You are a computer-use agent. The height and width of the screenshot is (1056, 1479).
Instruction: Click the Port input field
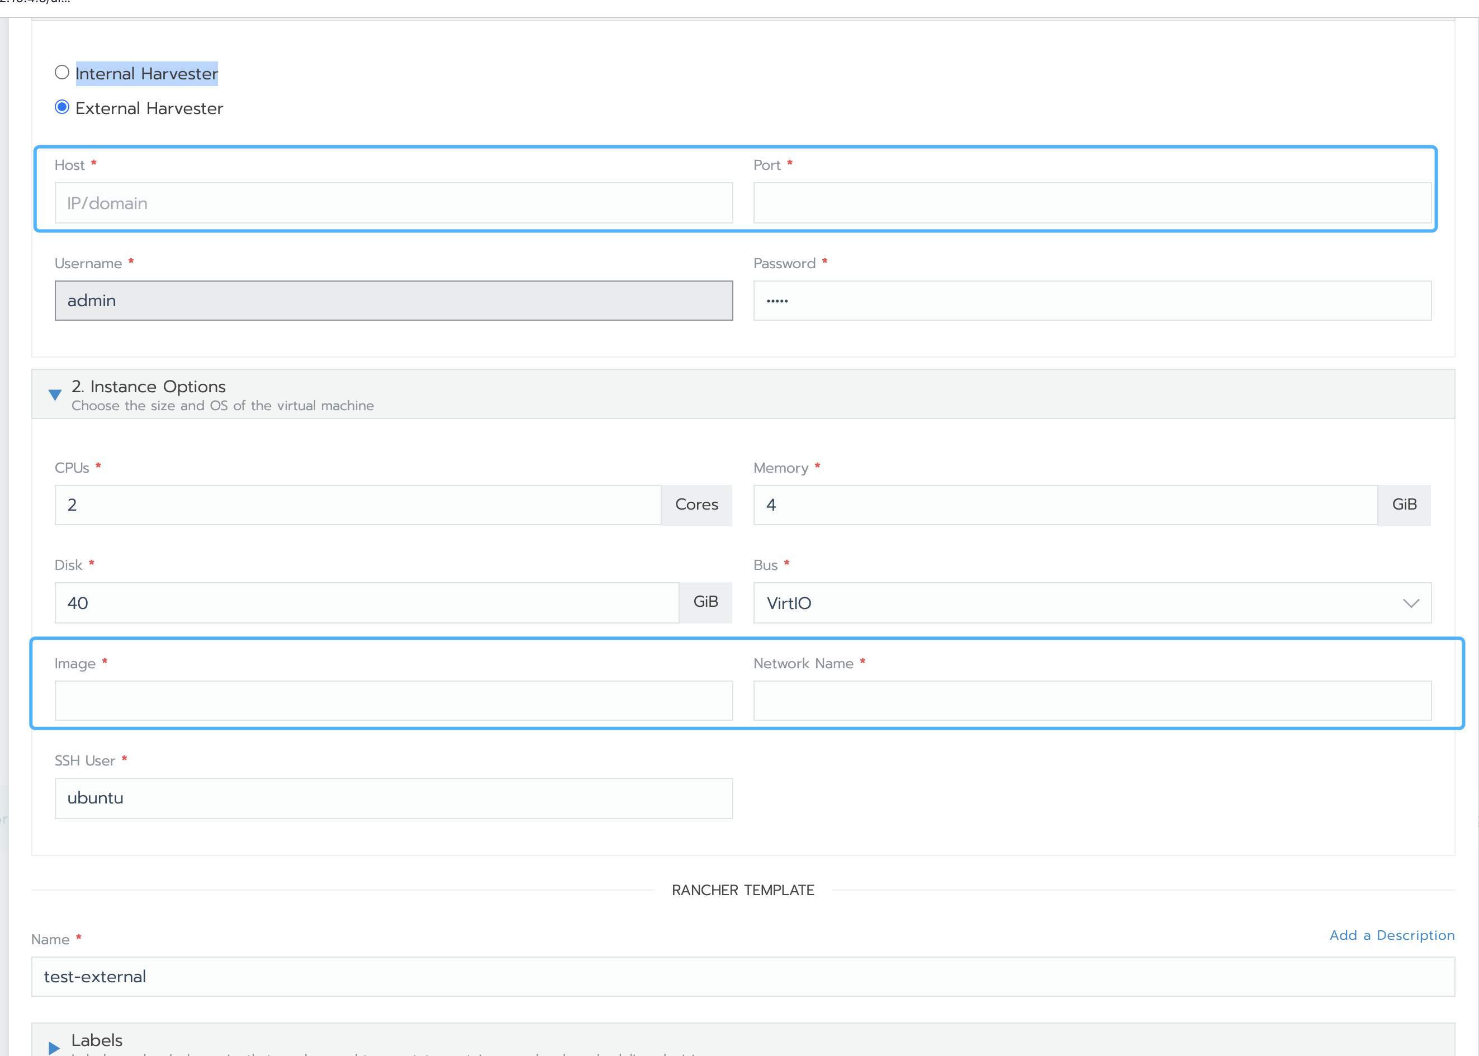pos(1093,203)
